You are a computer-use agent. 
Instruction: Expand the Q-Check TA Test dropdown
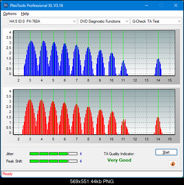[x=156, y=22]
